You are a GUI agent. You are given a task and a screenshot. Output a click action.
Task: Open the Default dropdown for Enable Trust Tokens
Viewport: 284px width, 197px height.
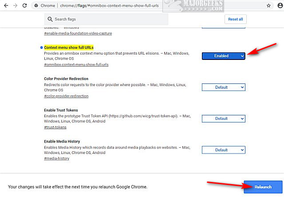(224, 118)
